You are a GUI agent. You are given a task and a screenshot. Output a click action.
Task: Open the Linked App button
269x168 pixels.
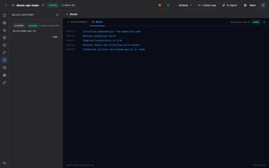pyautogui.click(x=207, y=5)
